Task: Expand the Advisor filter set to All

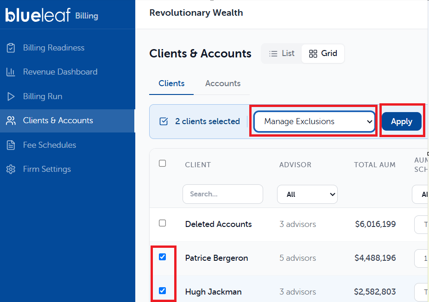Action: [x=307, y=194]
